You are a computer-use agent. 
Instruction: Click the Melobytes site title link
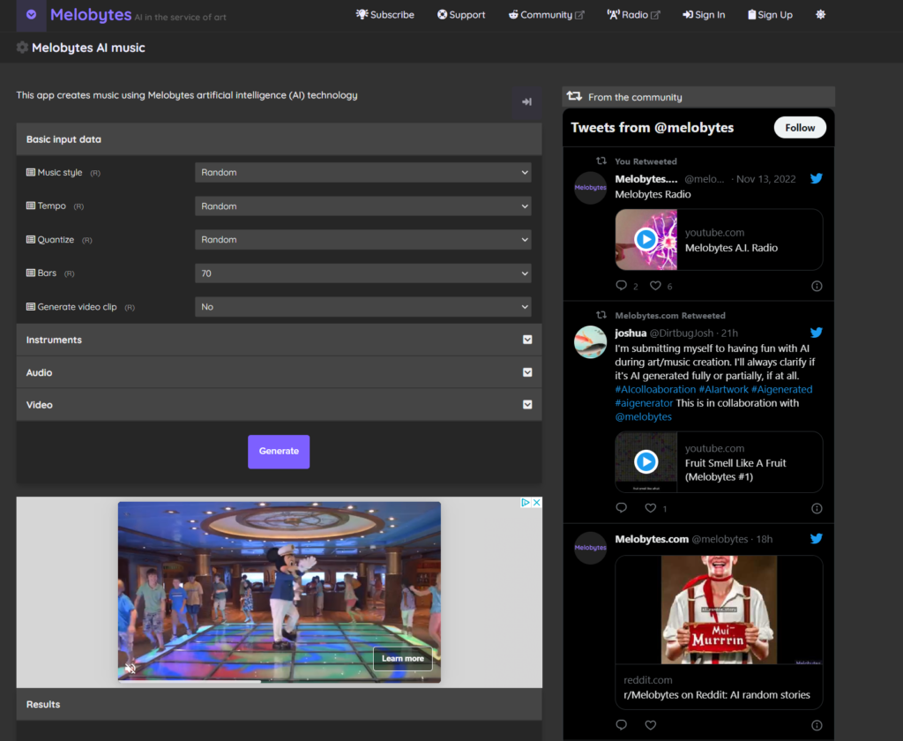pos(91,14)
